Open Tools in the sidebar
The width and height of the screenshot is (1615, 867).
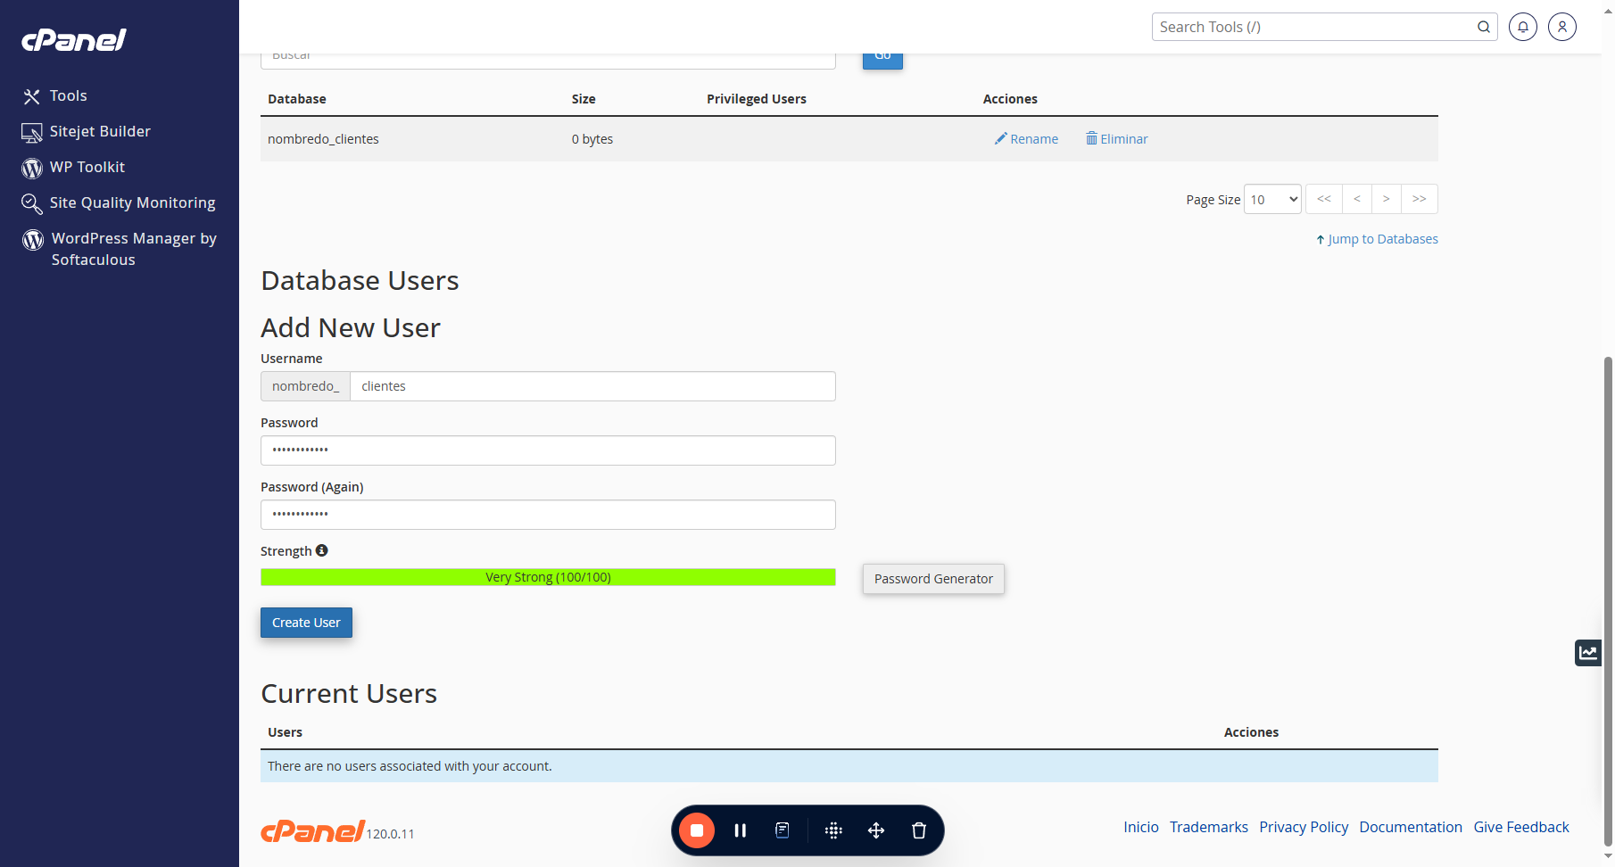[x=69, y=95]
